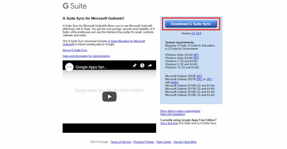Click the pin icon on video header
The height and width of the screenshot is (149, 287).
pos(134,65)
